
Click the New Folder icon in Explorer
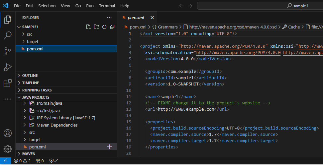tap(96, 27)
